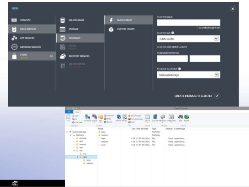This screenshot has height=187, width=249.
Task: Click the Preview icon
Action: point(124,118)
